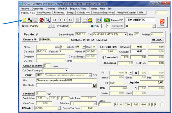Open the Consulta menu
The width and height of the screenshot is (172, 113).
(x=51, y=9)
